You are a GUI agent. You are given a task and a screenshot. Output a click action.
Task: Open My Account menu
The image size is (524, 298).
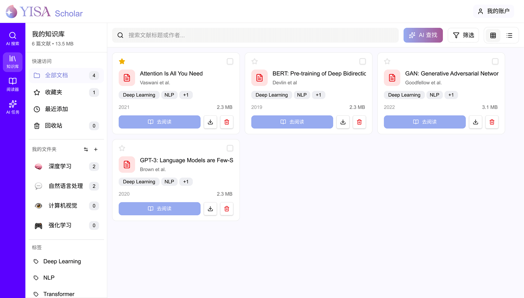pyautogui.click(x=494, y=11)
